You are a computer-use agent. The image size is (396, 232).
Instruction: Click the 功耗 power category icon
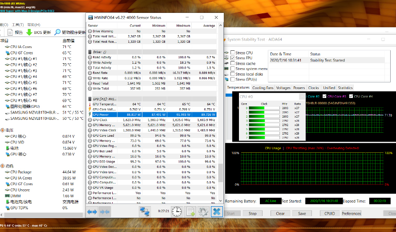(3, 166)
